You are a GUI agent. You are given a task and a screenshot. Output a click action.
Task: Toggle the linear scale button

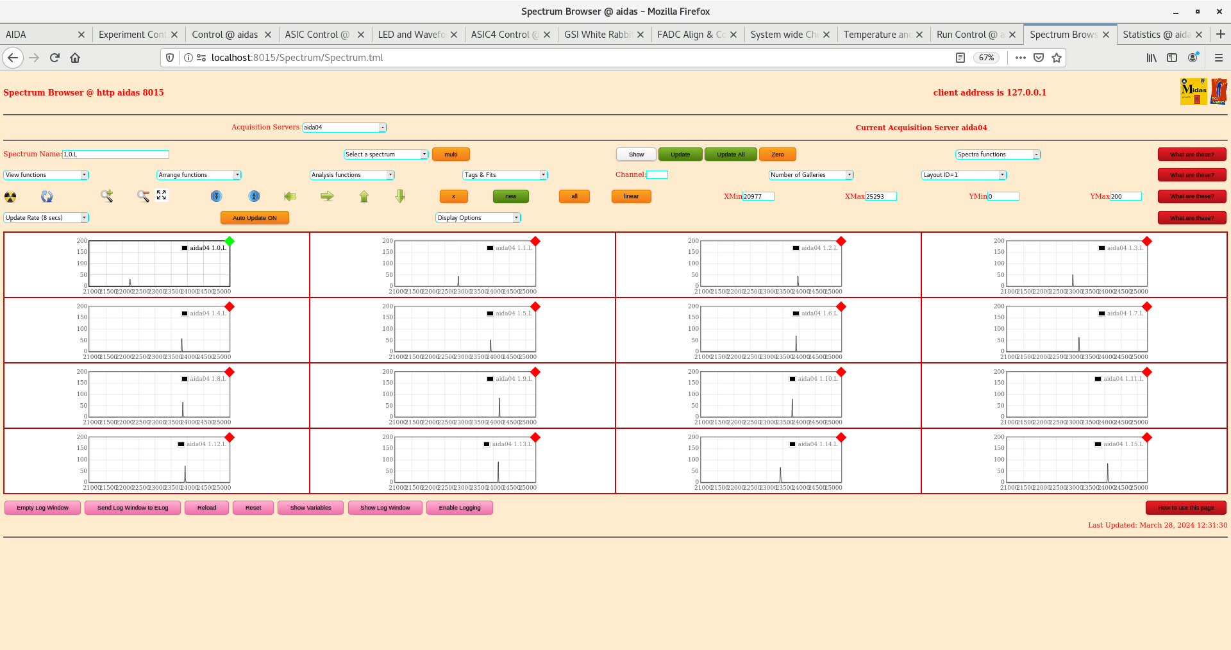pos(631,196)
